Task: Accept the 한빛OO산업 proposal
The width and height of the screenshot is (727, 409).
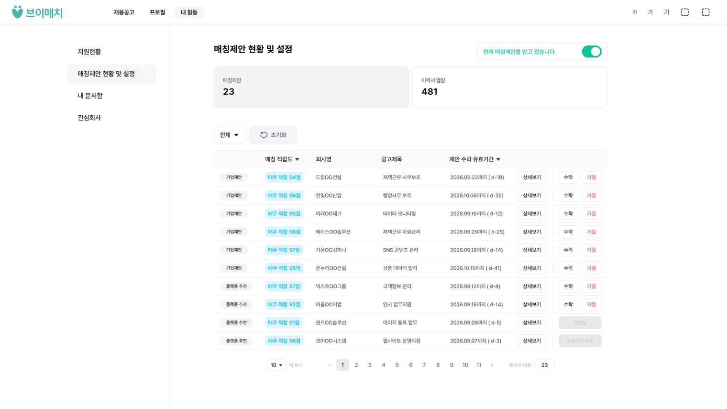Action: click(x=568, y=196)
